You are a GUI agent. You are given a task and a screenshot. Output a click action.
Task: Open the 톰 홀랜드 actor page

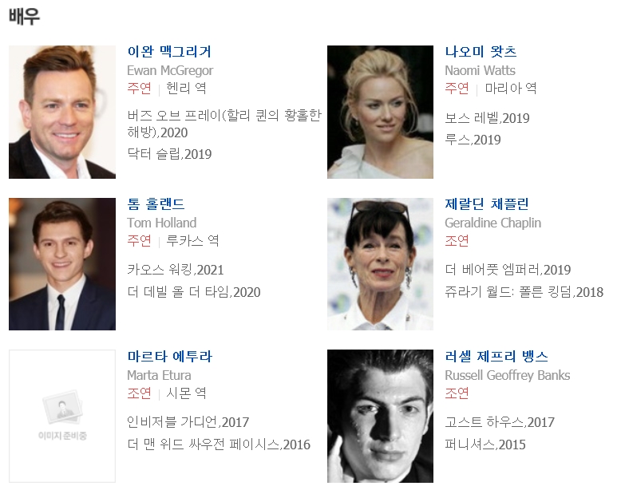coord(156,204)
